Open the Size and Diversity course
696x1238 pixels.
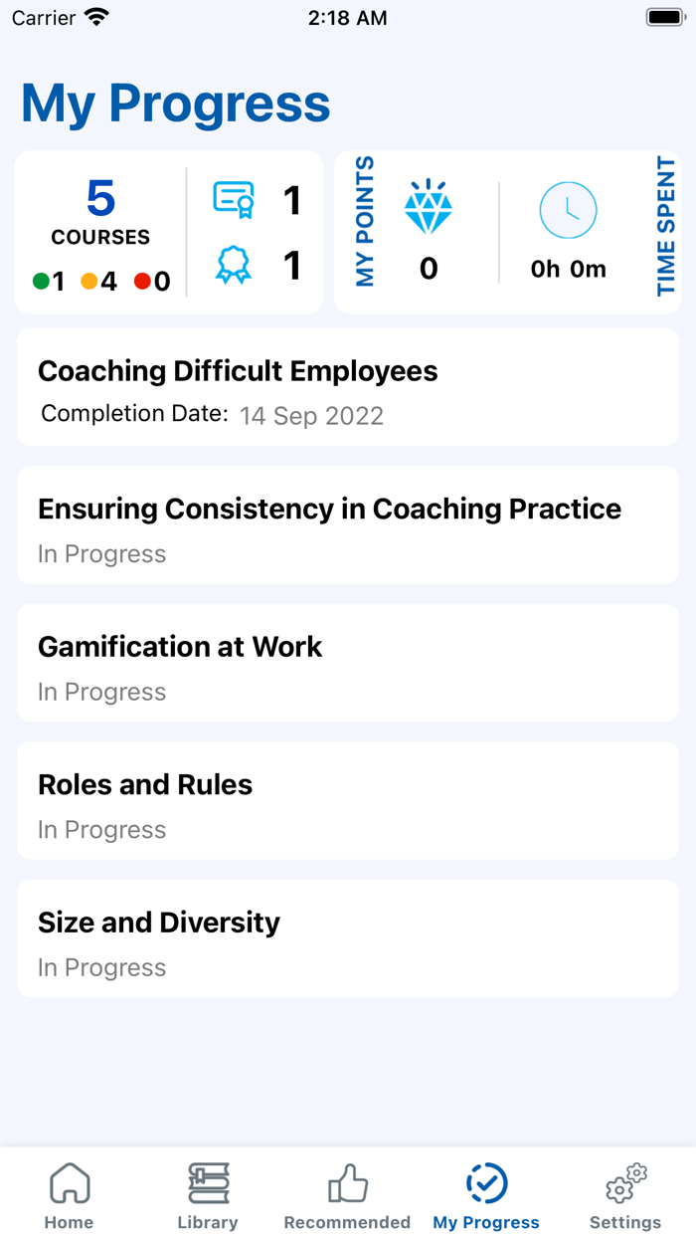348,938
